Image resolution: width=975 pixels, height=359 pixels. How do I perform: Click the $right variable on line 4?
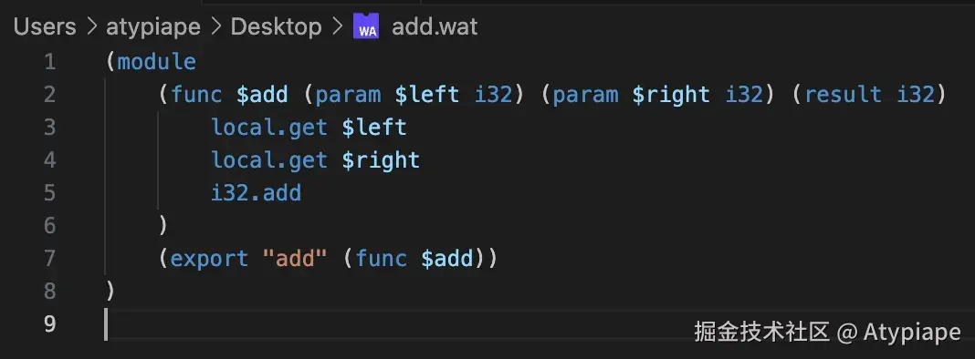click(381, 160)
